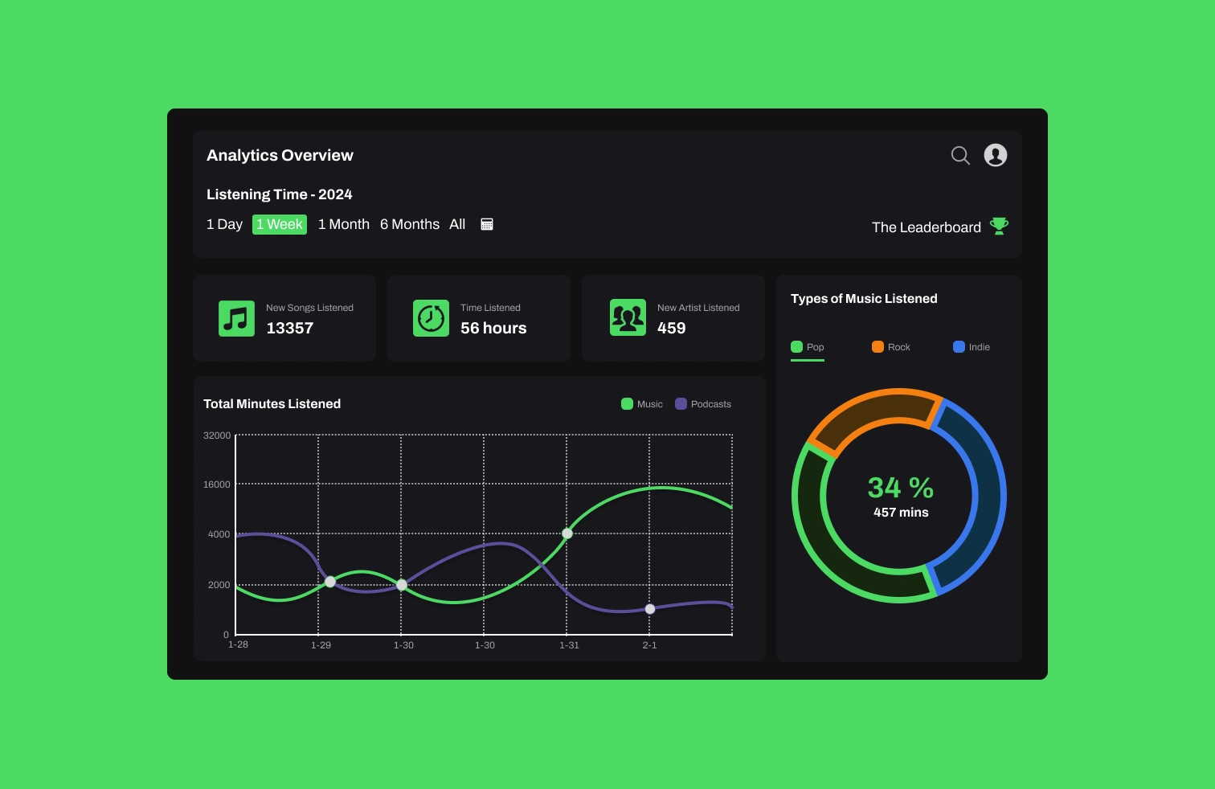Switch range to 1 Month

point(344,224)
